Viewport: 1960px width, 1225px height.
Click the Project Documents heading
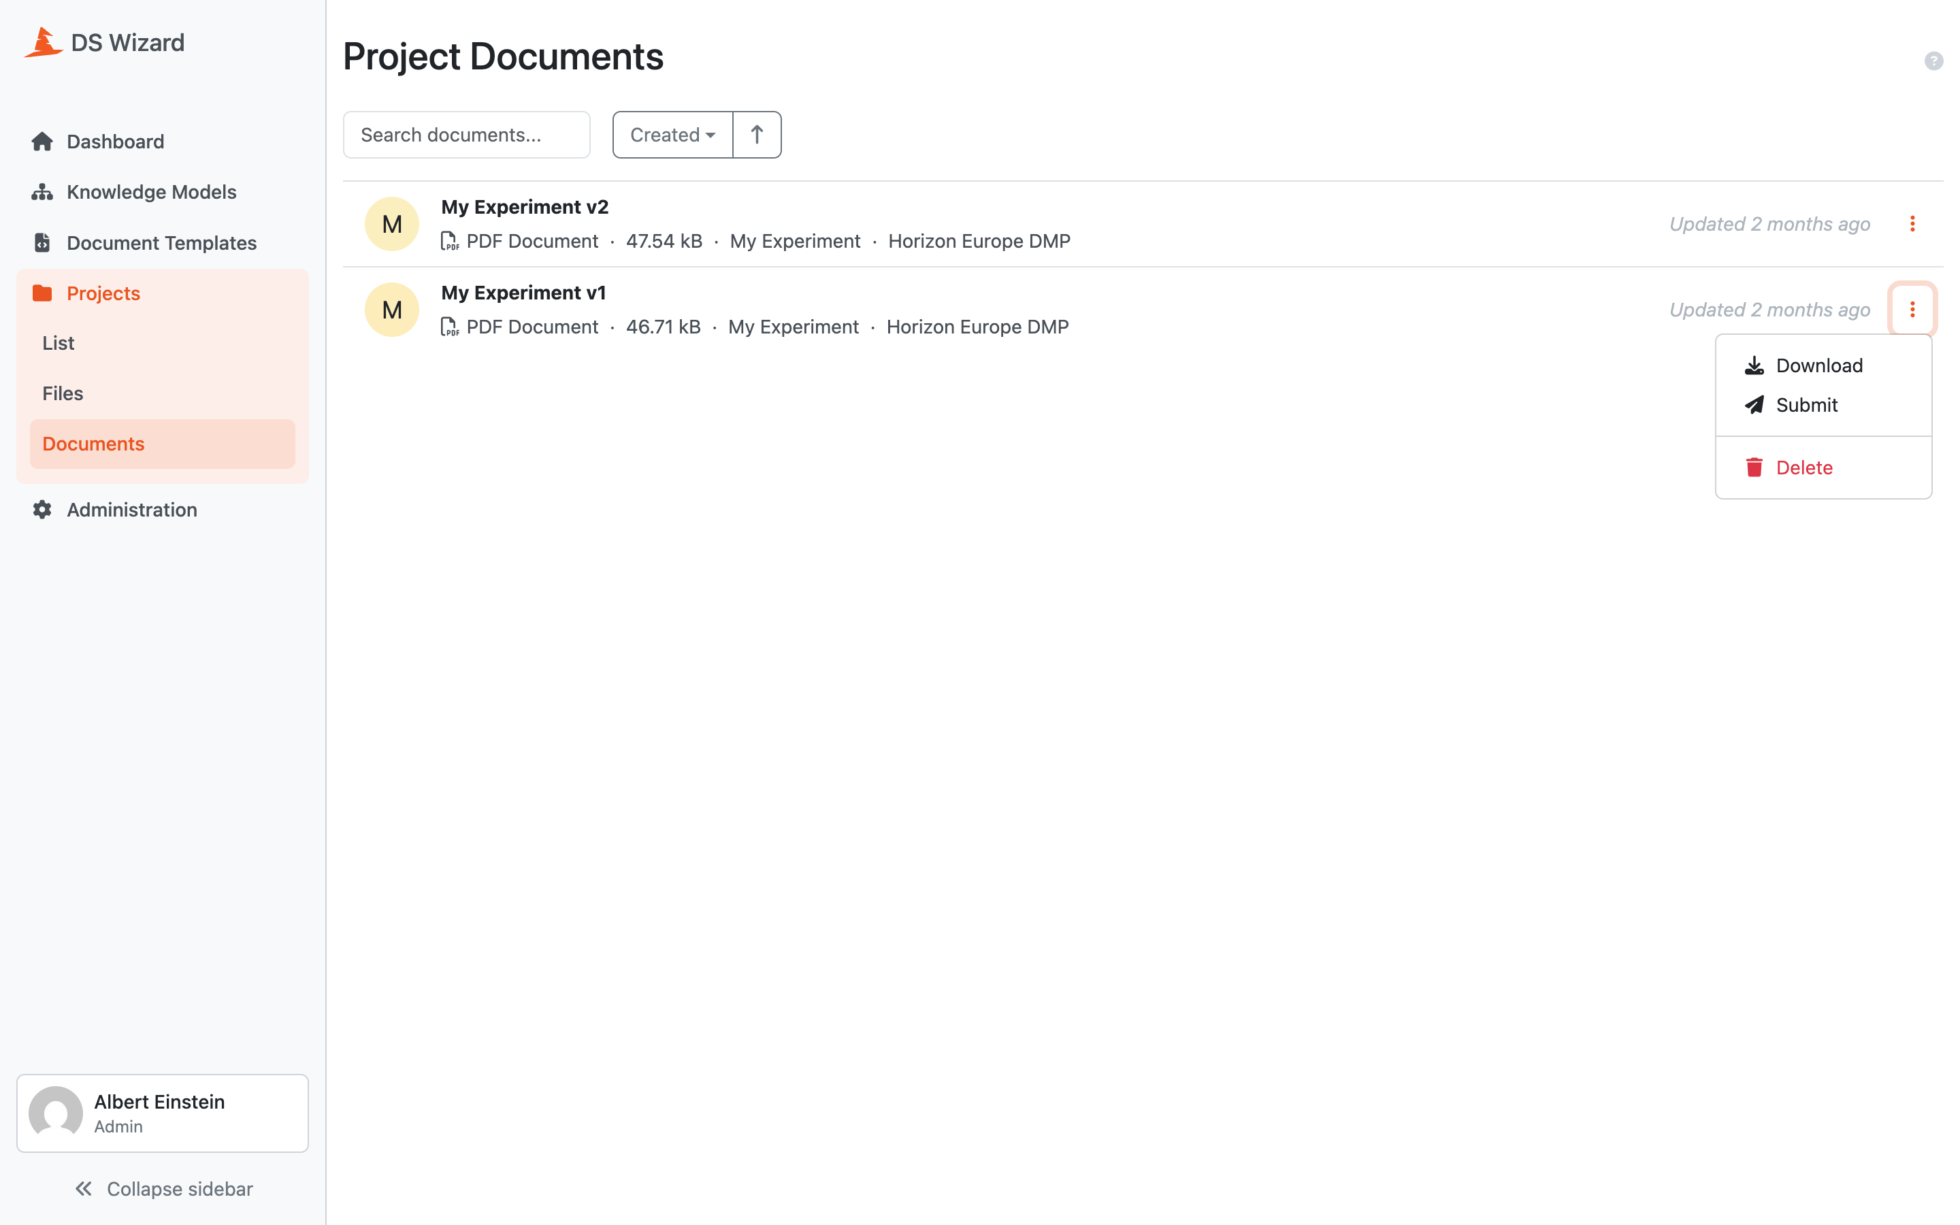pos(503,56)
